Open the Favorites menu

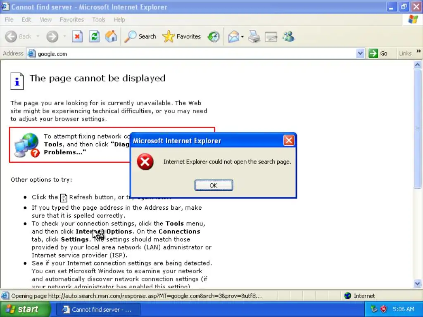tap(72, 19)
